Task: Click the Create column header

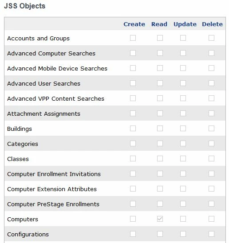Action: click(x=134, y=24)
